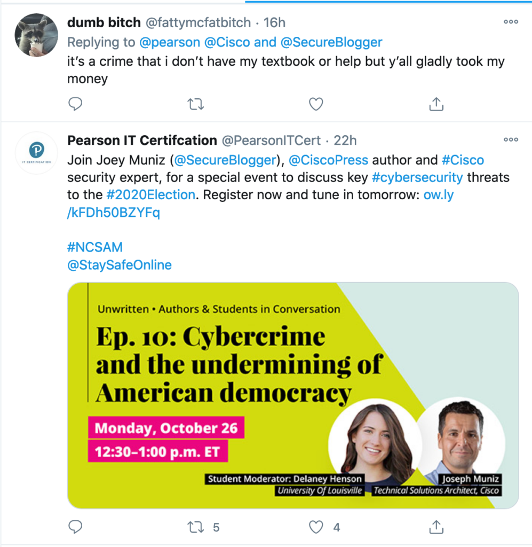Retweet the Pearson IT Certification tweet
The image size is (532, 547).
(196, 527)
